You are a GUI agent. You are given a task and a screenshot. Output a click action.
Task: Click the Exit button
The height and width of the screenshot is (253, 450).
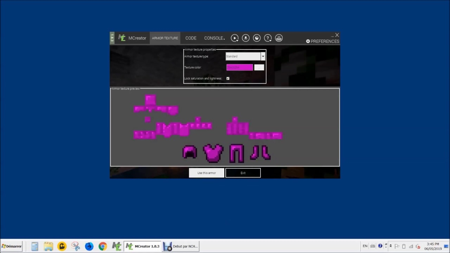tap(243, 173)
